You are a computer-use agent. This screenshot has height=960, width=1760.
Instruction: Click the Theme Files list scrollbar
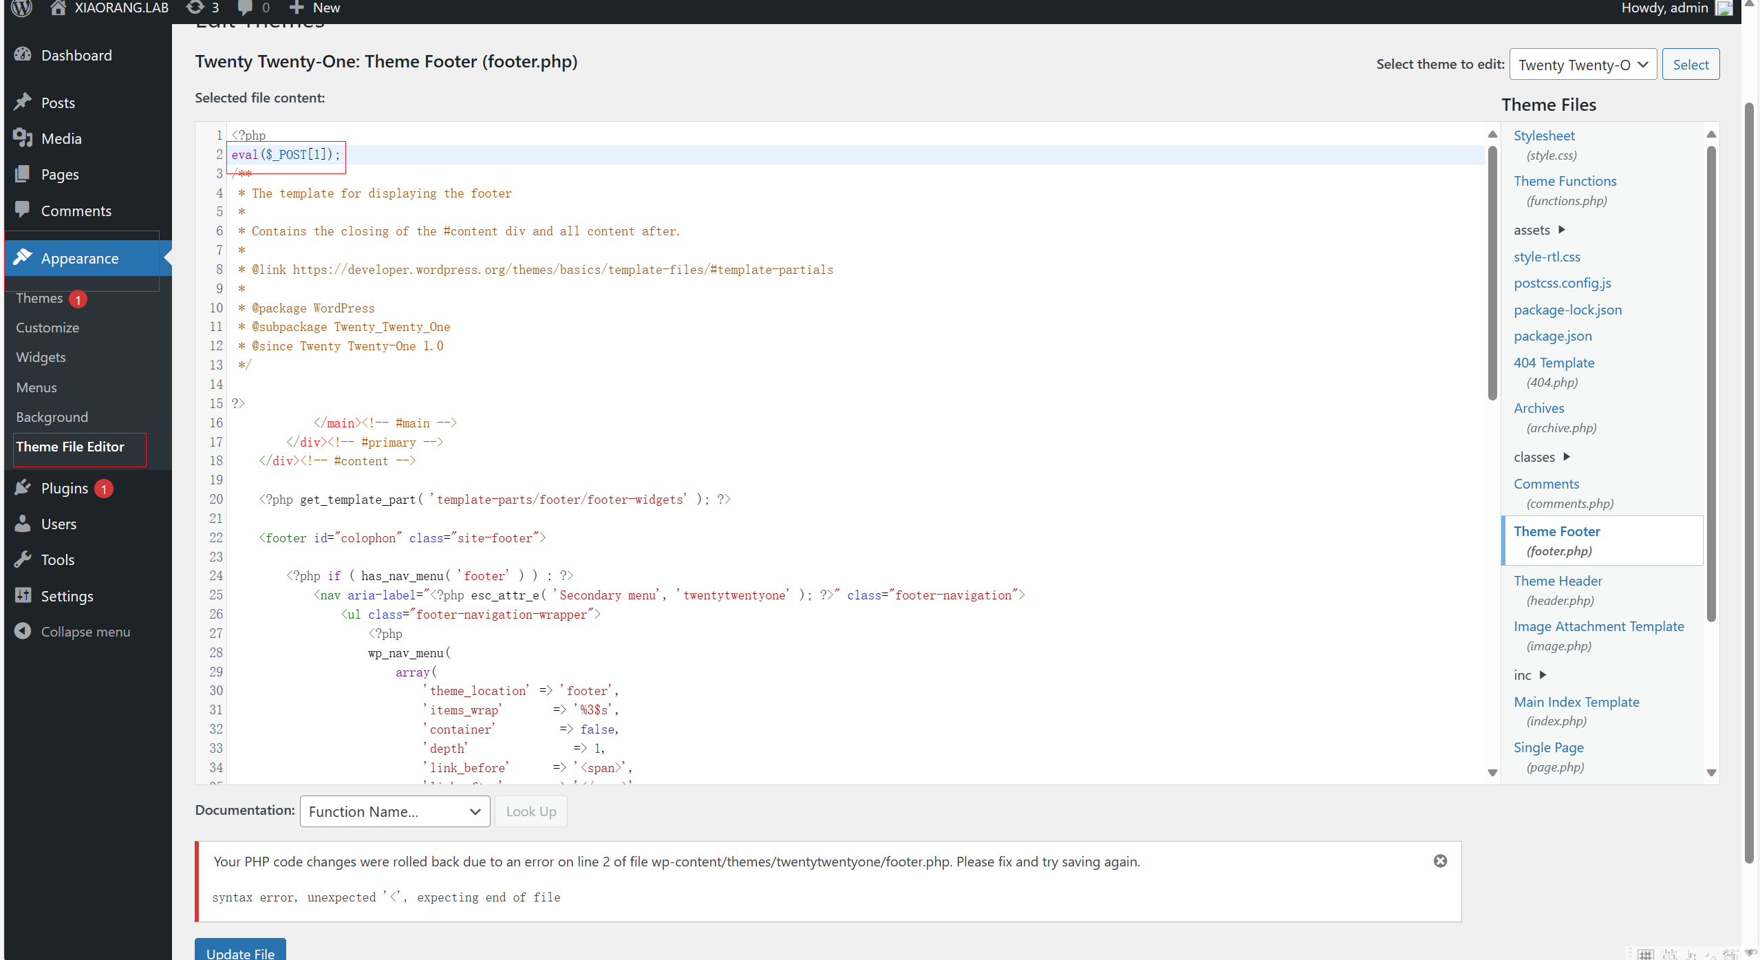click(1711, 383)
